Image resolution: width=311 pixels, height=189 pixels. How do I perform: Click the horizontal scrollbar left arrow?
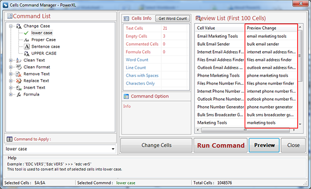(x=198, y=130)
